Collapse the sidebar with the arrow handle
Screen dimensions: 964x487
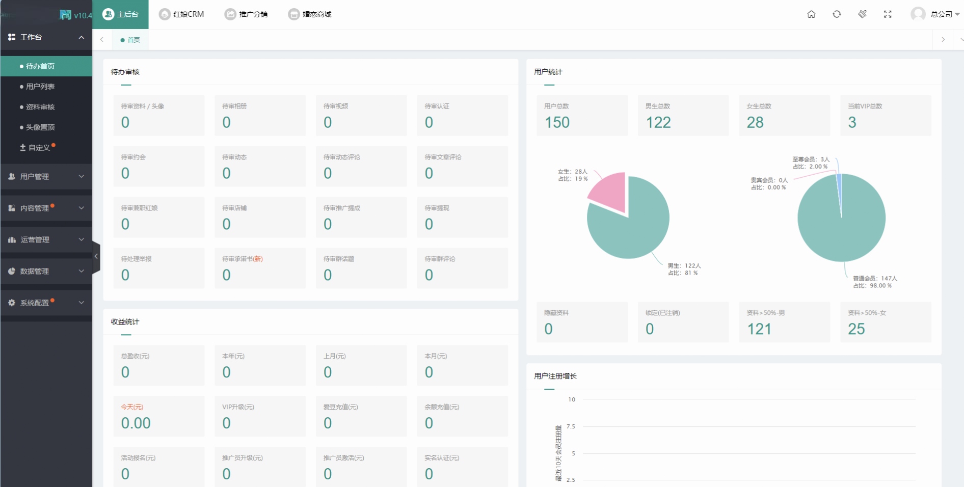pyautogui.click(x=96, y=256)
